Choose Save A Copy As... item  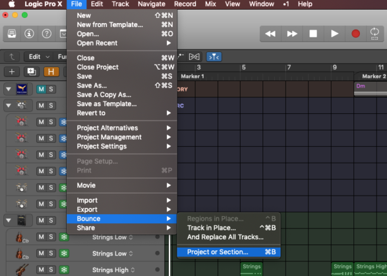point(122,95)
